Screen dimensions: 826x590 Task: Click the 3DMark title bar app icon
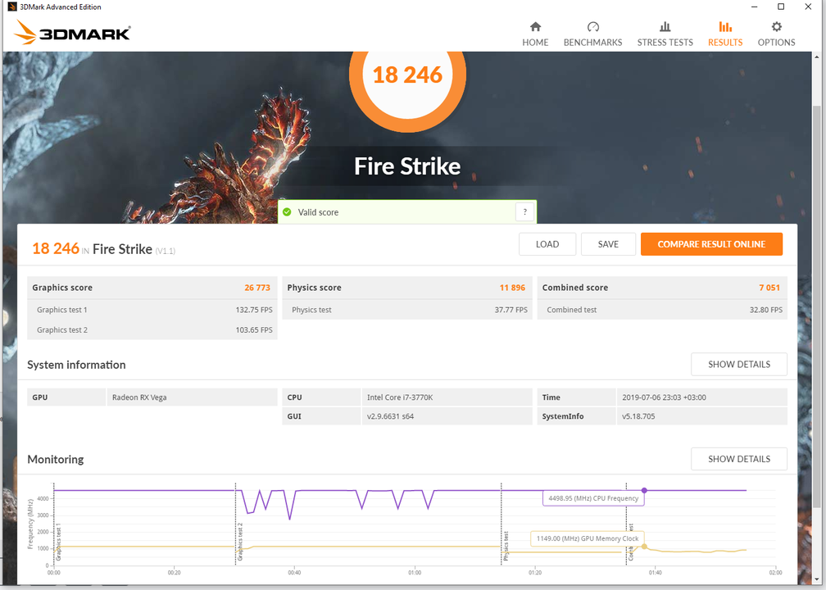pos(11,7)
